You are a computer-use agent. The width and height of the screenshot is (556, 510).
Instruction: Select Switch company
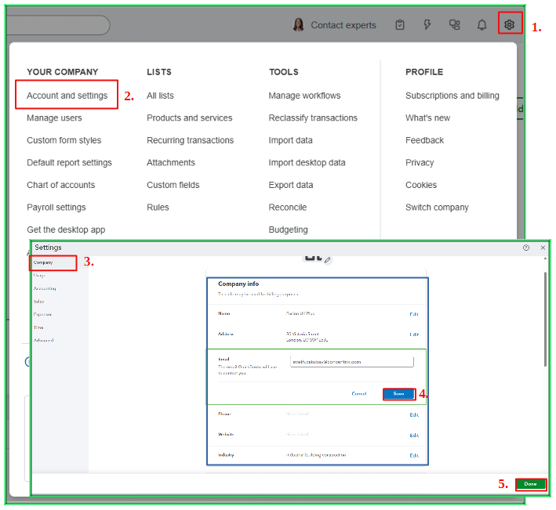(438, 207)
